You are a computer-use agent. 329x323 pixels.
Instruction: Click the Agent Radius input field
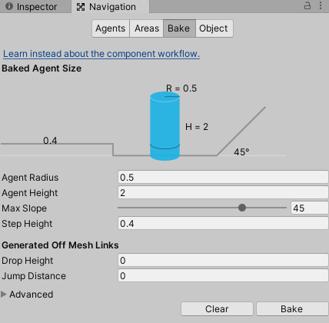coord(223,177)
